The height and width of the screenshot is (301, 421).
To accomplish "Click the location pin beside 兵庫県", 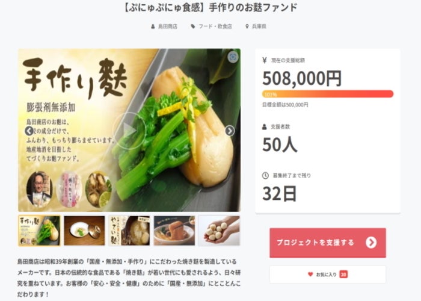I will (247, 26).
